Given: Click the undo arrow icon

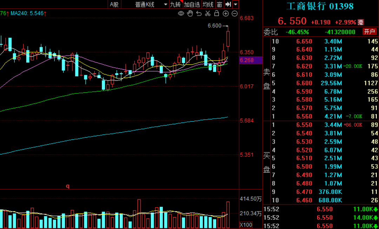Looking at the screenshot, I should pyautogui.click(x=199, y=14).
